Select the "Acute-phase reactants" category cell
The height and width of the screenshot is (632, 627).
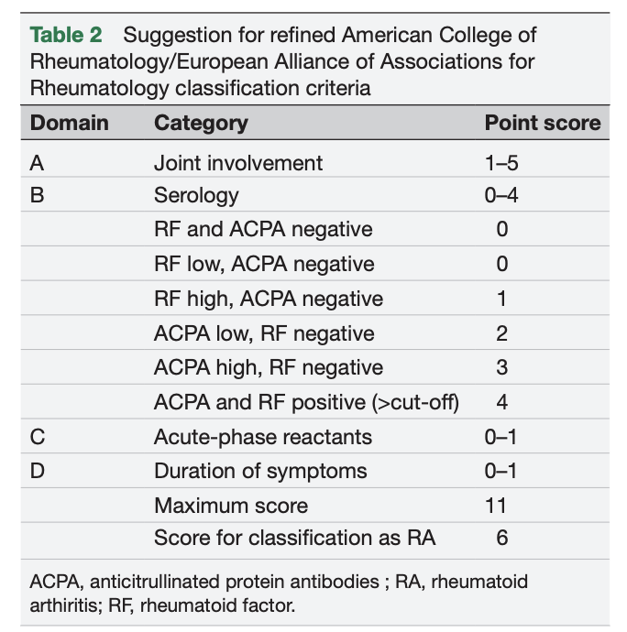pos(263,437)
